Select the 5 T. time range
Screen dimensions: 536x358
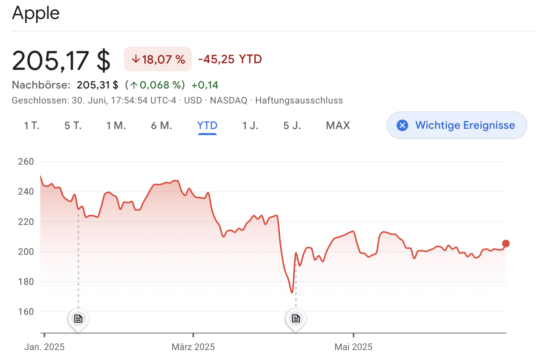point(73,125)
